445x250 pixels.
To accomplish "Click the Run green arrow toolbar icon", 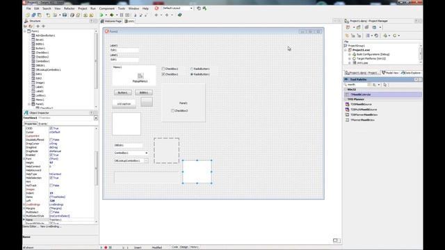I will pos(102,15).
